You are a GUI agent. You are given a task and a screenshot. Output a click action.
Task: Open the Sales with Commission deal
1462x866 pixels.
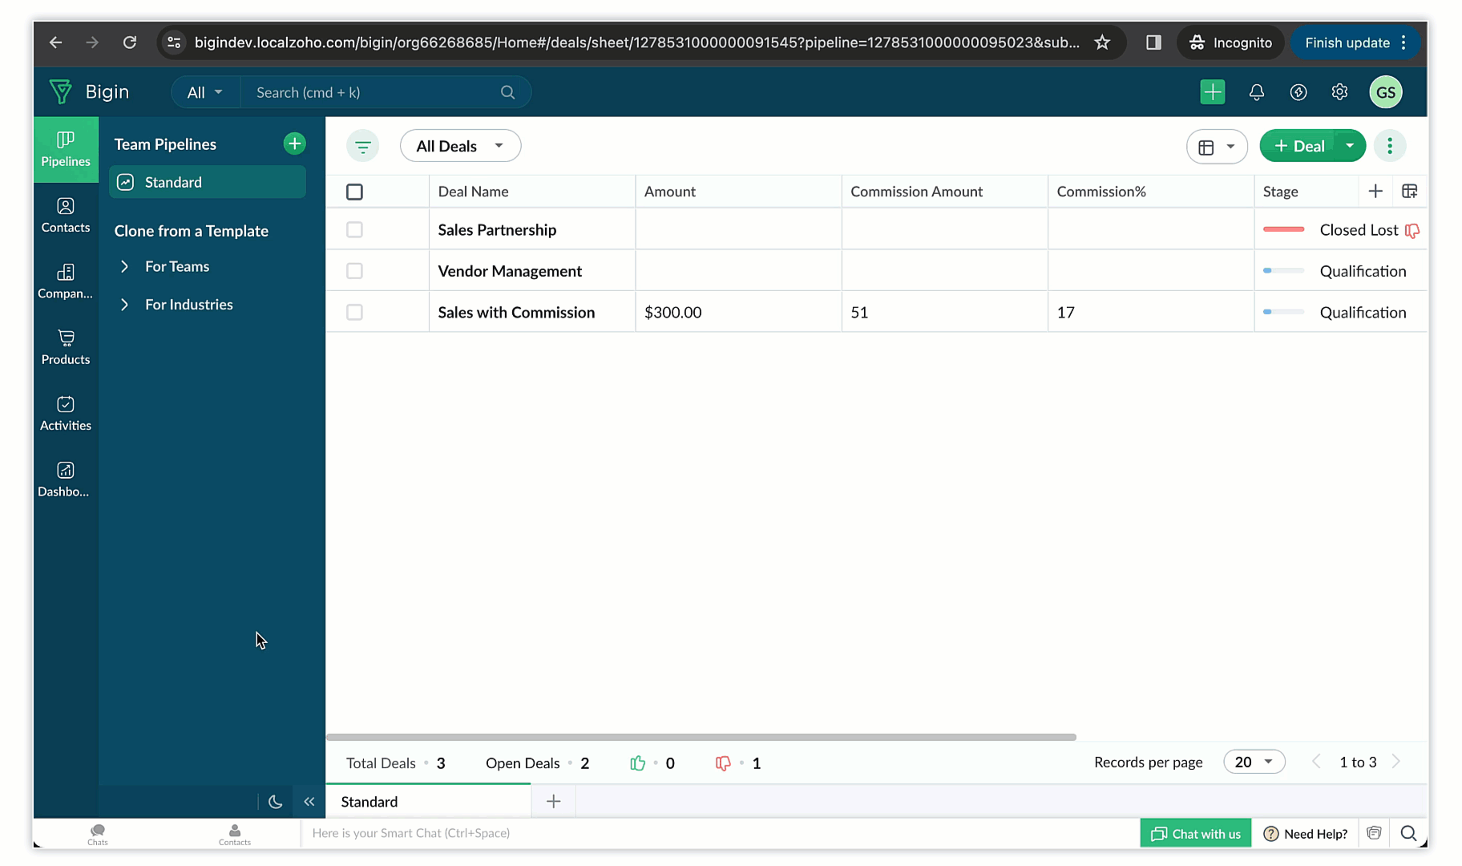pos(516,313)
